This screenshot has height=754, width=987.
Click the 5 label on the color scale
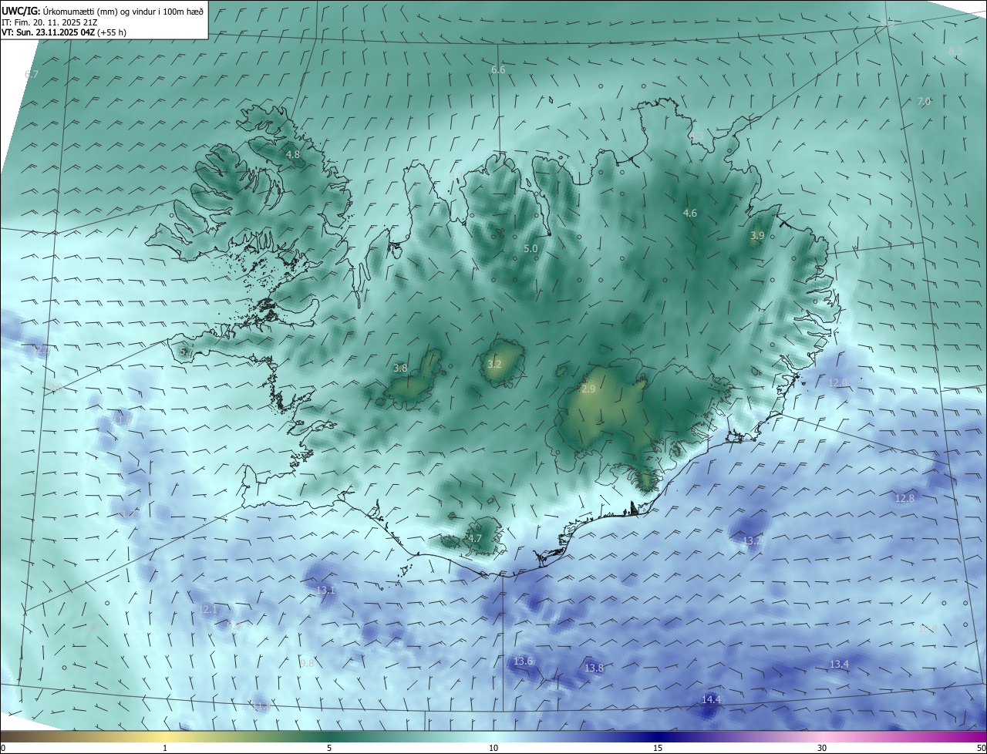tap(329, 749)
